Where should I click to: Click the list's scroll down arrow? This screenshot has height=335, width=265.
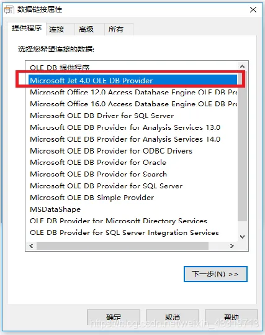(242, 237)
